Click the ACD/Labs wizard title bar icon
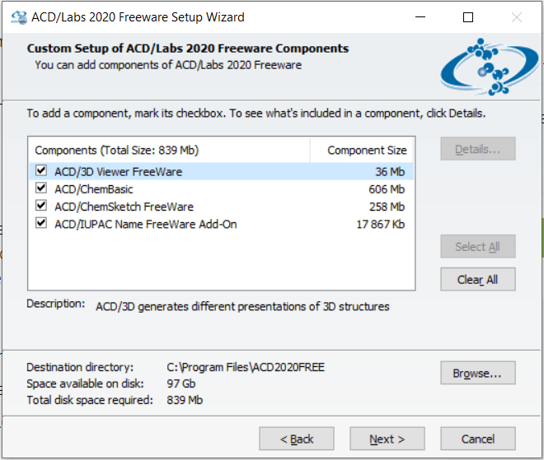The width and height of the screenshot is (544, 460). click(x=16, y=16)
